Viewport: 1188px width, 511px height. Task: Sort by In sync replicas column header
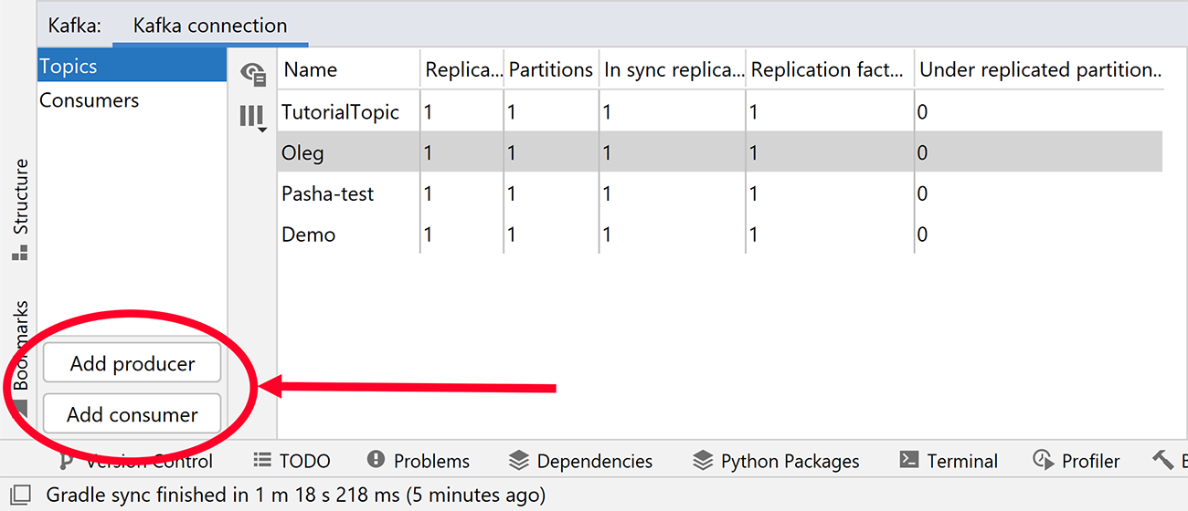point(673,70)
